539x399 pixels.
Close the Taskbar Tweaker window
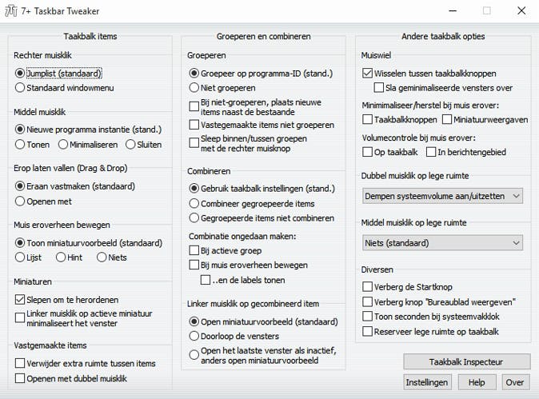tap(521, 11)
